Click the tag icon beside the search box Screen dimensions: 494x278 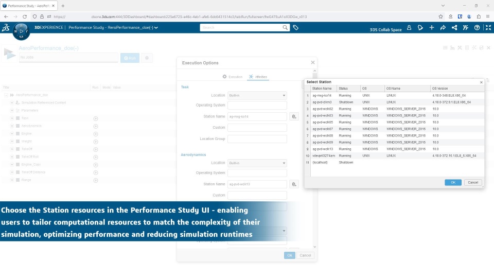pos(295,28)
